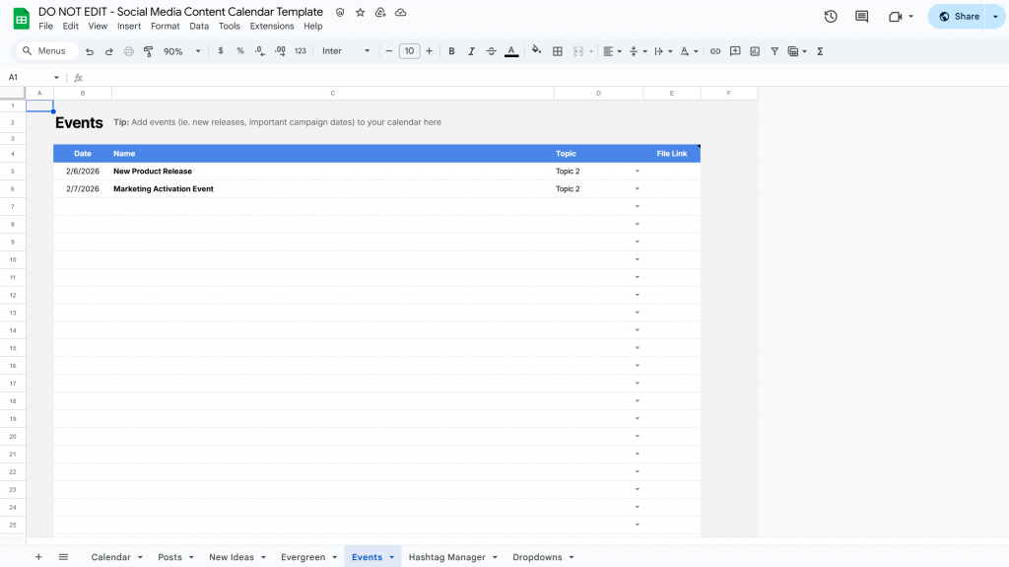Format as currency dollar icon

point(221,51)
